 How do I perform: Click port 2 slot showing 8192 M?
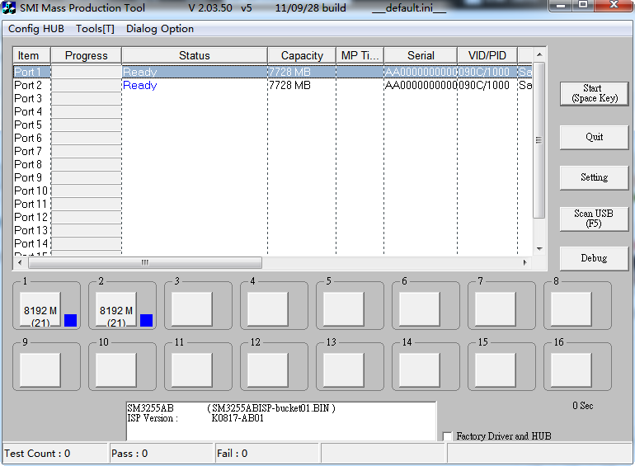pyautogui.click(x=115, y=309)
